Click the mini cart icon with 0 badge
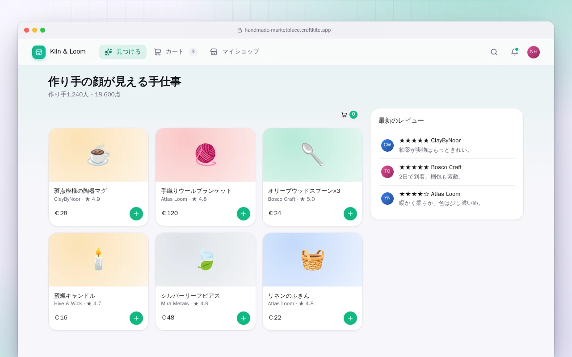The height and width of the screenshot is (357, 572). (349, 115)
